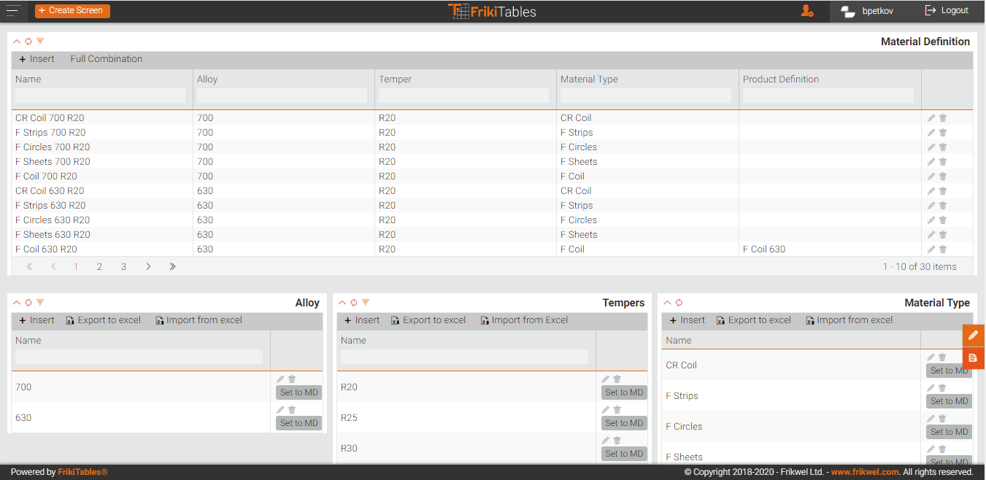Collapse the Material Definition panel
The image size is (986, 480).
click(17, 42)
